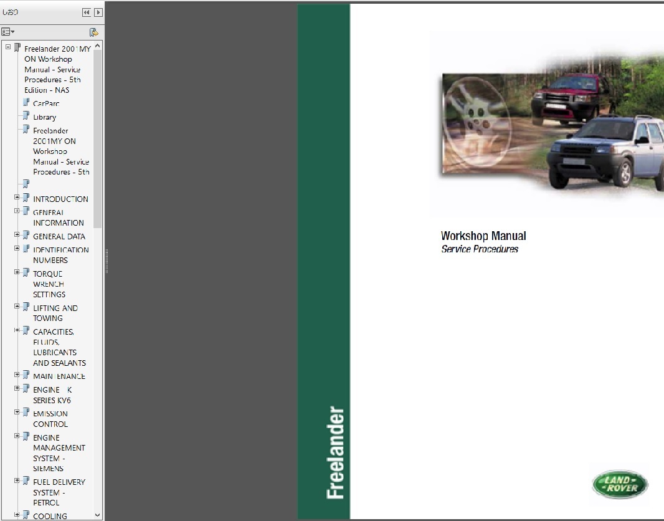Click the EMISSION CONTROL bookmark icon

click(26, 412)
